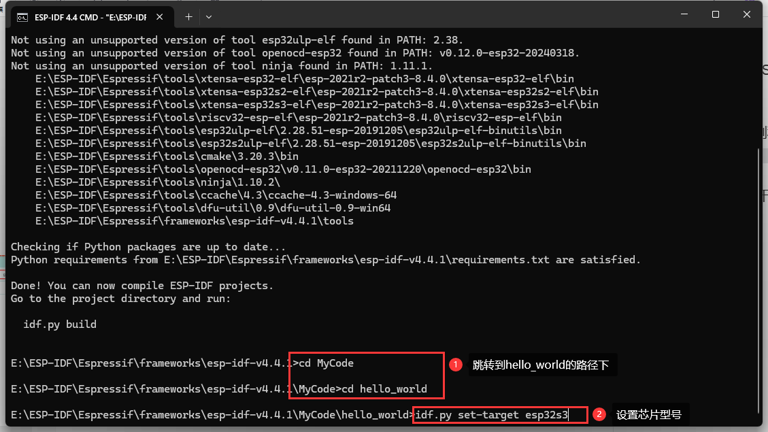Close the terminal window
Screen dimensions: 768x432
[746, 14]
